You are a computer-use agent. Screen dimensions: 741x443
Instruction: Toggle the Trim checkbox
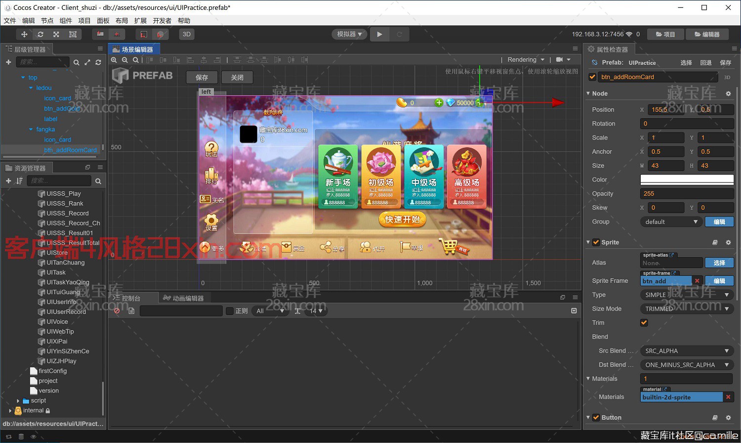click(644, 322)
